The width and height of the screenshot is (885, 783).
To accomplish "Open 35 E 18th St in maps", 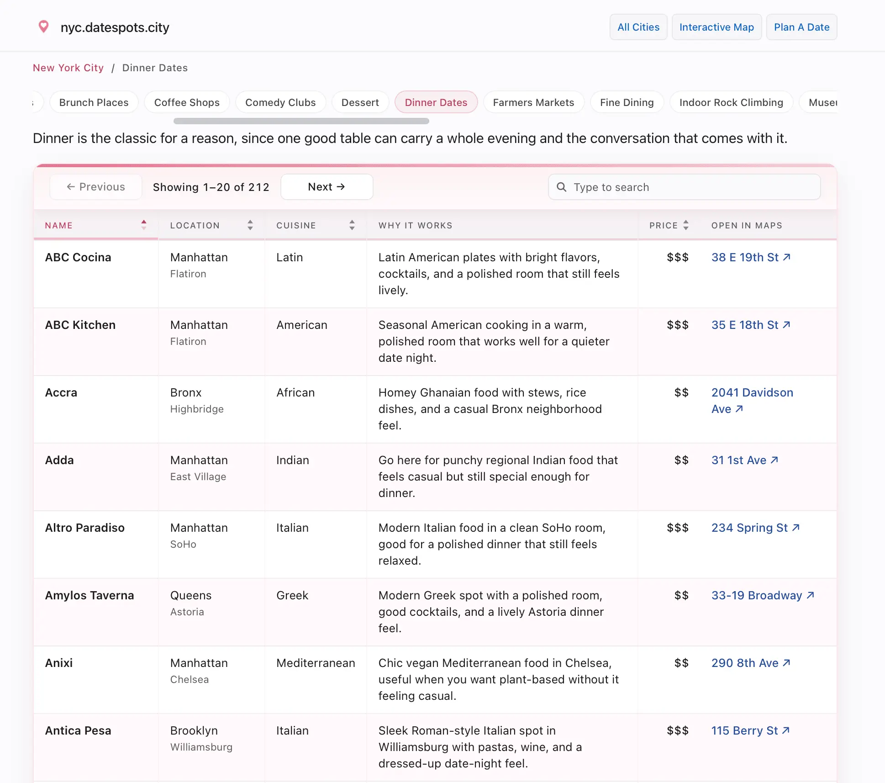I will tap(751, 325).
